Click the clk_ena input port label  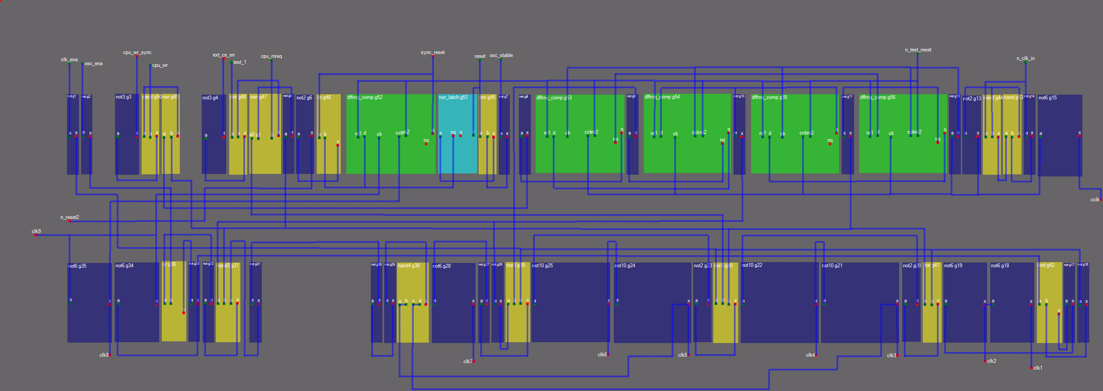(x=69, y=60)
